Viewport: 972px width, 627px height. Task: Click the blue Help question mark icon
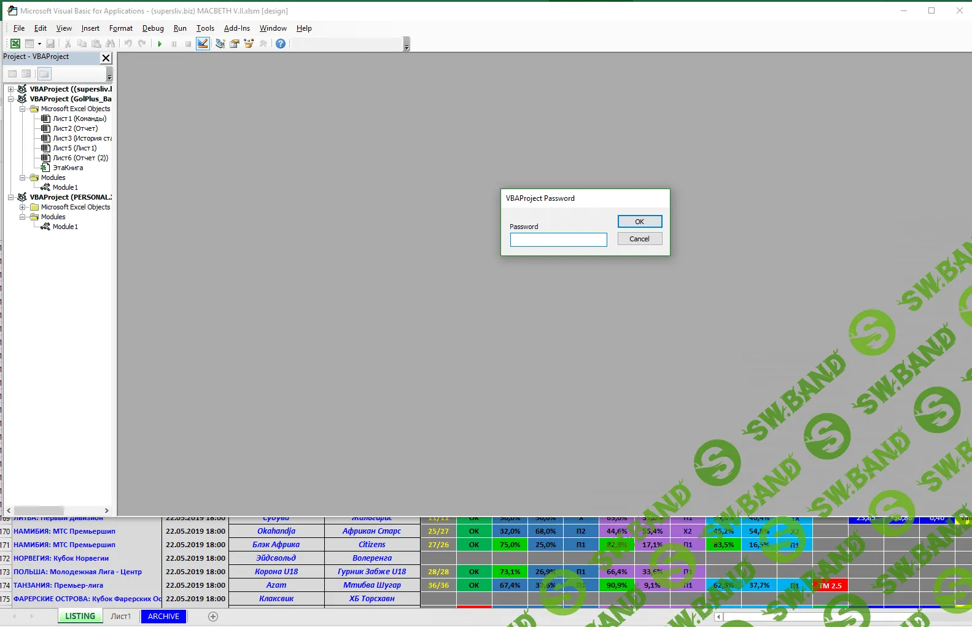[x=281, y=44]
